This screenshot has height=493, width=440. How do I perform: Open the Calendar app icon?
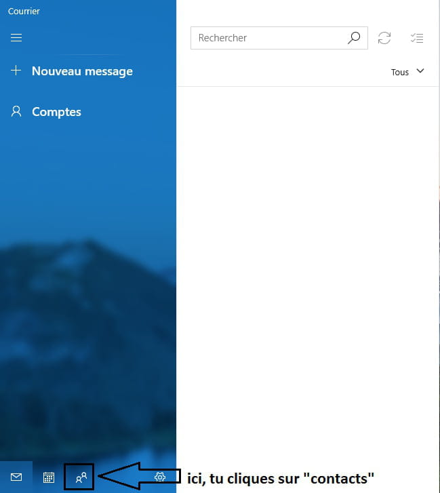point(49,477)
